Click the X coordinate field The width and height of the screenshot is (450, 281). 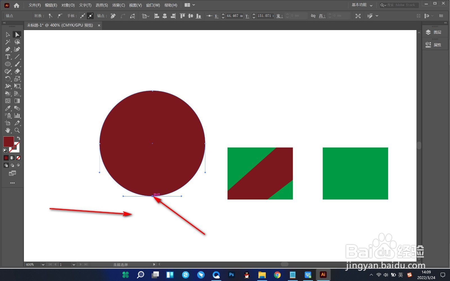coord(235,16)
